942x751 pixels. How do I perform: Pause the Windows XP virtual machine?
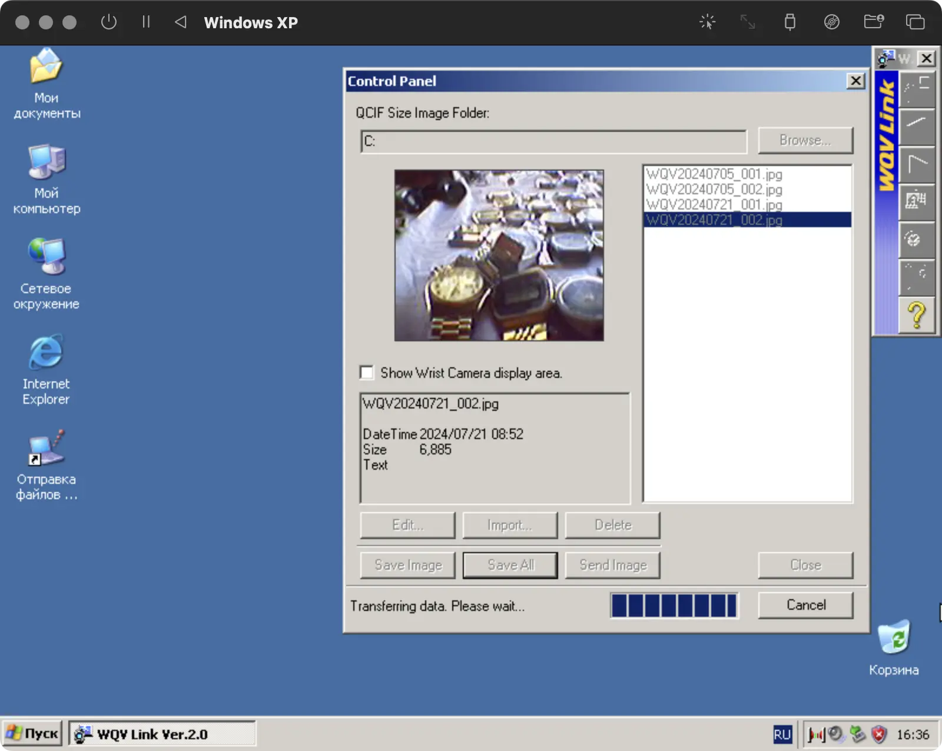click(146, 22)
